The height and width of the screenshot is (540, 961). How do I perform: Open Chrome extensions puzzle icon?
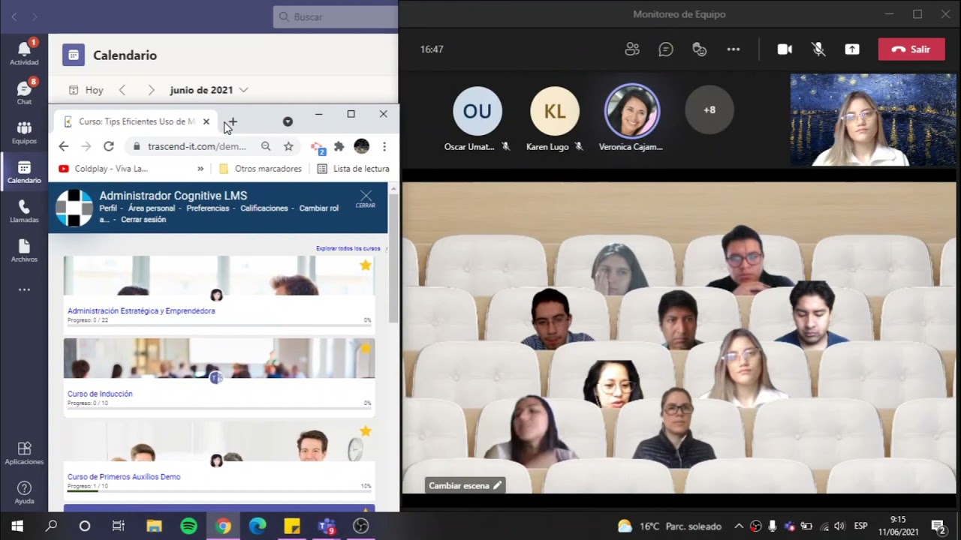click(339, 146)
